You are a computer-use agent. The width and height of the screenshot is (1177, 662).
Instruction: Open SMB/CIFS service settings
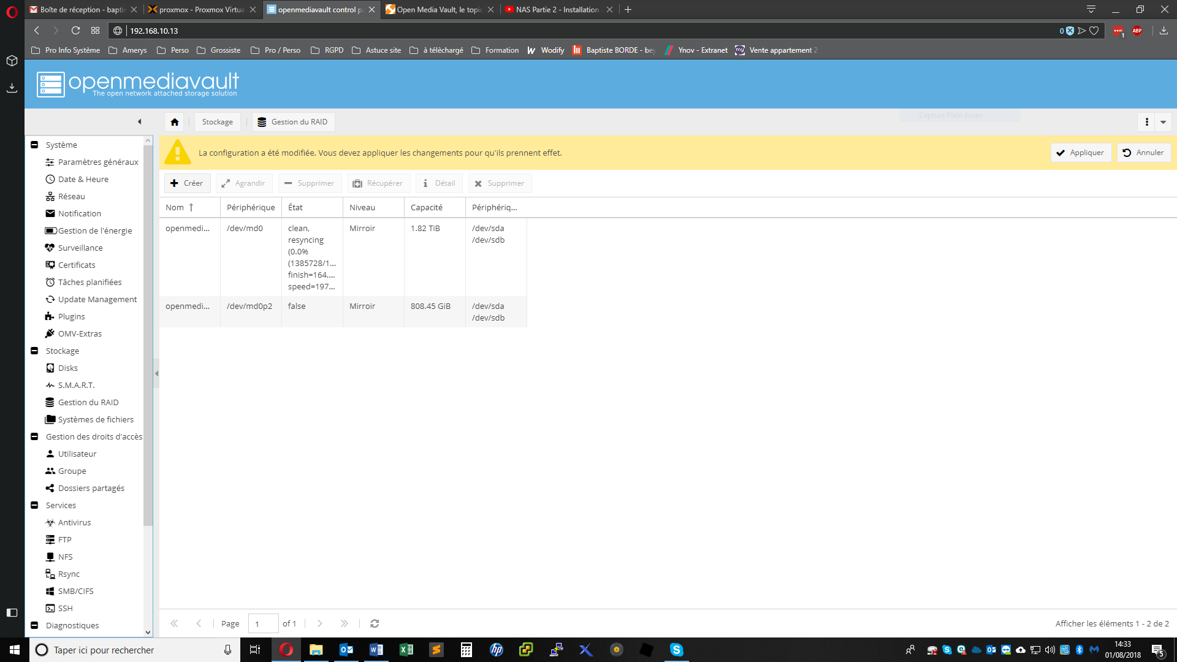tap(75, 591)
